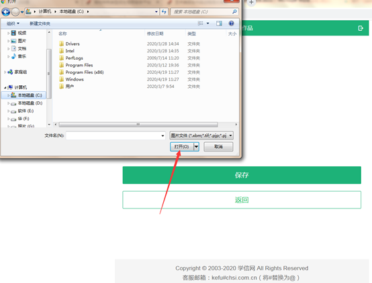The image size is (372, 283).
Task: Expand the view options dropdown arrow
Action: [x=208, y=23]
